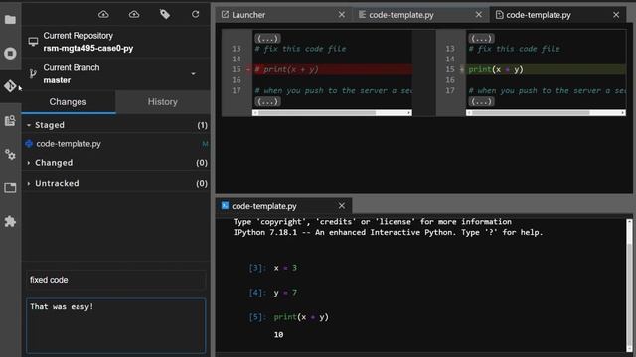Click the IPython 7.18.1 banner line
Viewport: 636px width, 357px height.
point(388,233)
